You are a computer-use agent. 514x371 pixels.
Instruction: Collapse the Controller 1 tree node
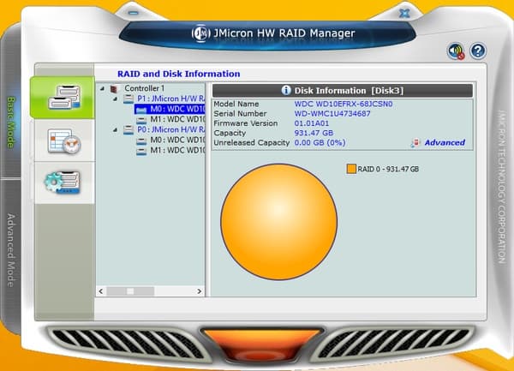click(x=102, y=88)
